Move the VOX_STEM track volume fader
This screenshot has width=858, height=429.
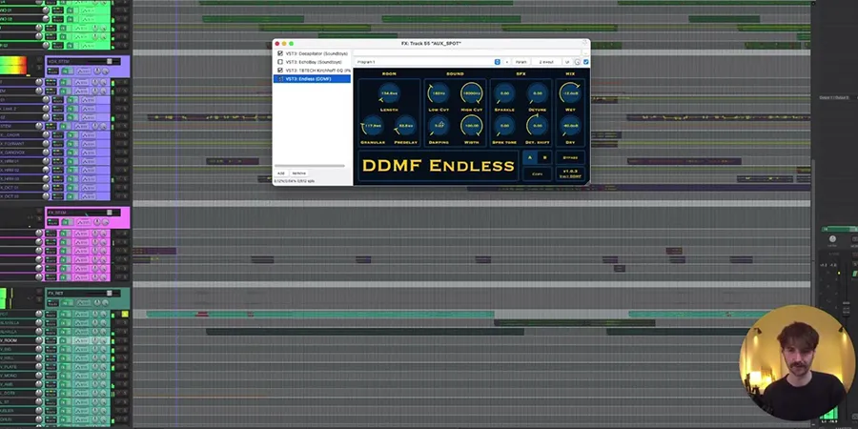point(110,61)
